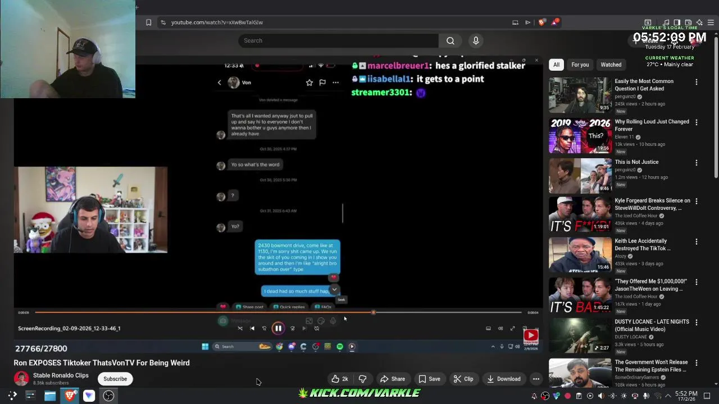The image size is (719, 404).
Task: Open the media player icon in system tray
Action: coord(590,396)
